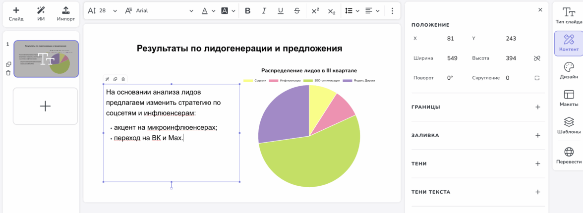Click the empty add-slide placeholder
This screenshot has height=213, width=583.
tap(45, 106)
